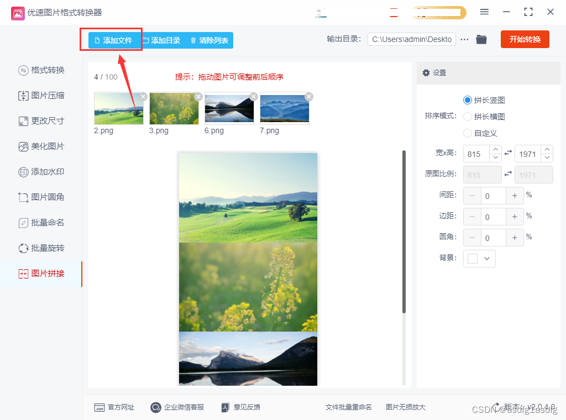Screen dimensions: 566x420
Task: Open 格式转换 in the sidebar
Action: pos(41,70)
